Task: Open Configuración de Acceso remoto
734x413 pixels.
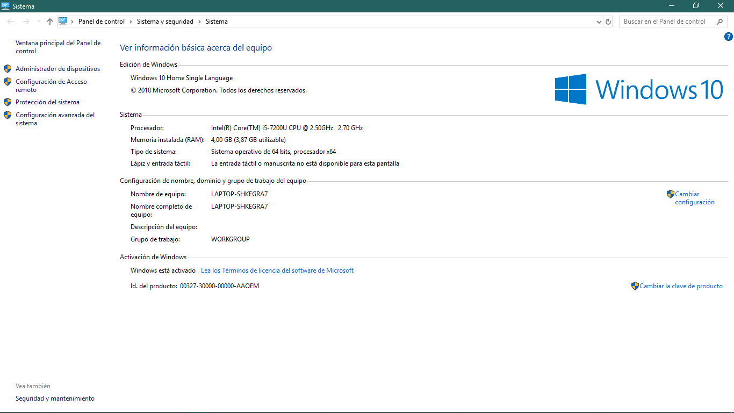Action: coord(51,86)
